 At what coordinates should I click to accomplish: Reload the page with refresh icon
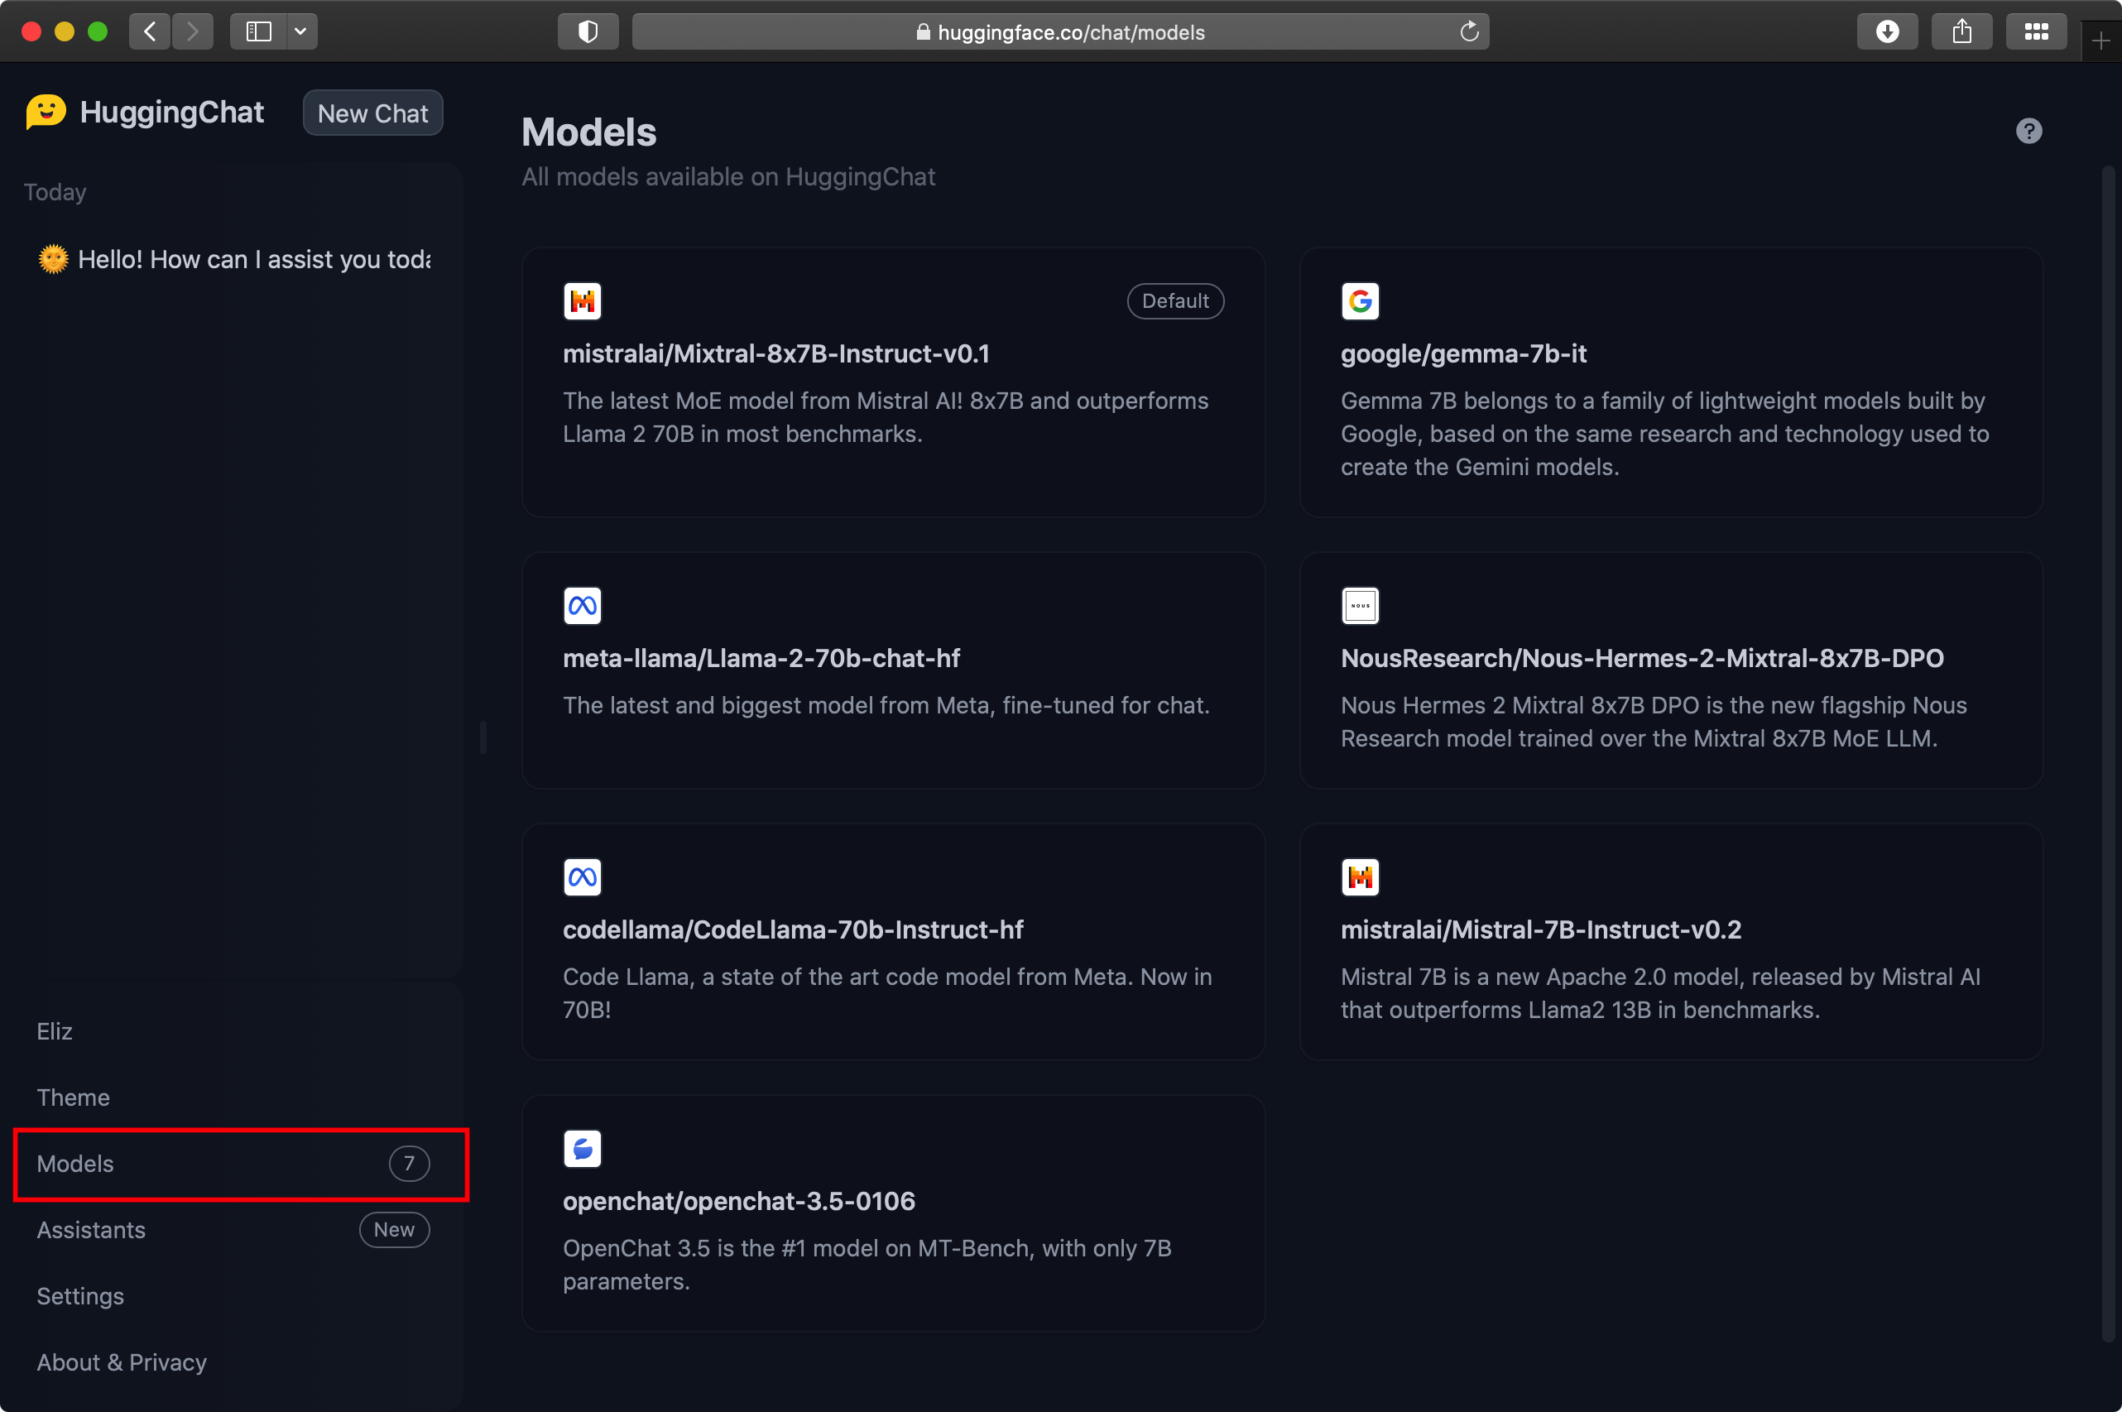point(1469,31)
